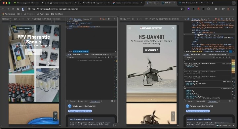Click the support headset widget on drone page
The height and width of the screenshot is (129, 238).
(173, 119)
